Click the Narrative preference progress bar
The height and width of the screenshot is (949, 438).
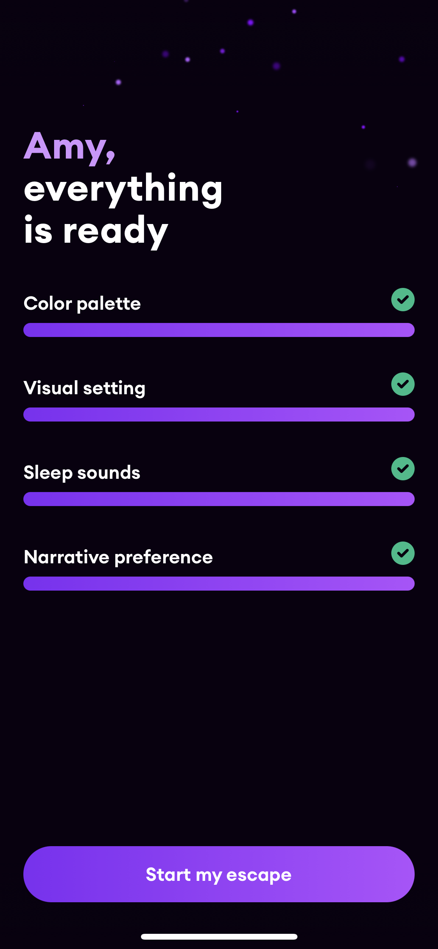[219, 584]
